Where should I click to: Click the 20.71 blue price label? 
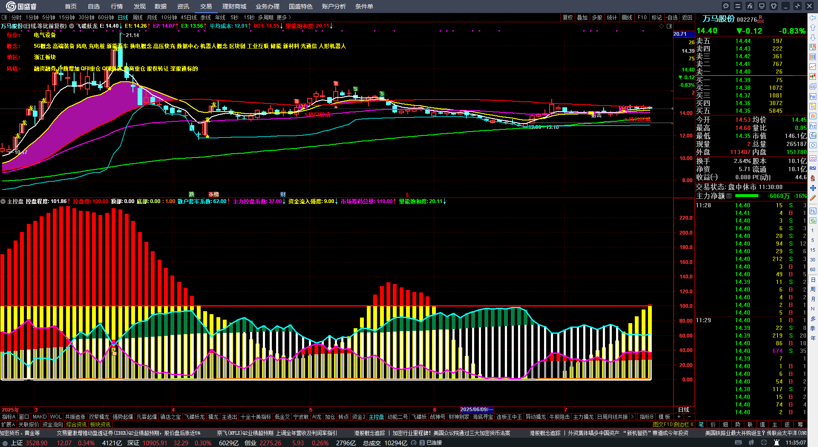(x=684, y=34)
